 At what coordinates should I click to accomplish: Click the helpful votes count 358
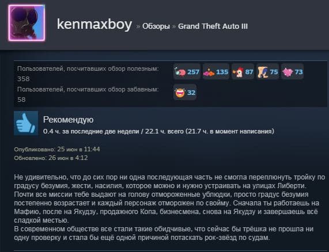tap(24, 79)
